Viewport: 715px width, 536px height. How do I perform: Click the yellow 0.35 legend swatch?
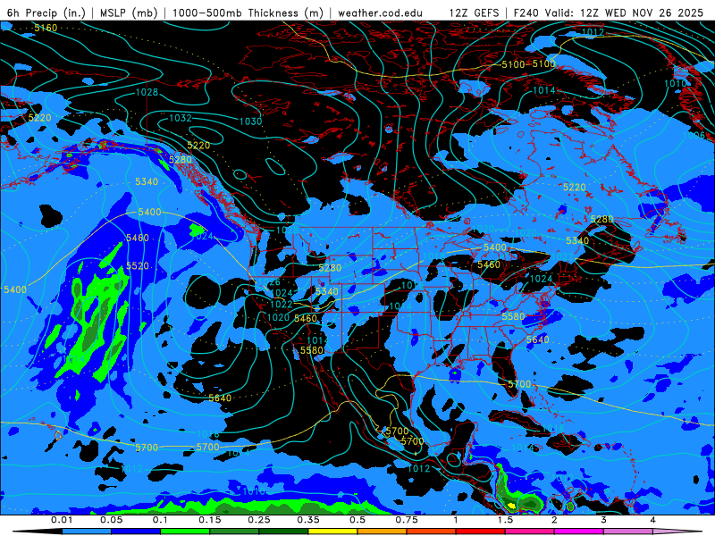tap(332, 532)
